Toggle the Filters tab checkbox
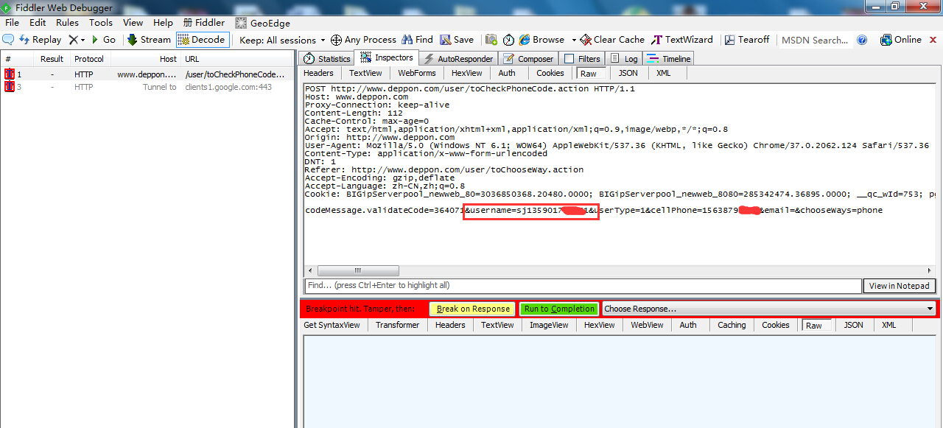The height and width of the screenshot is (428, 943). tap(569, 58)
